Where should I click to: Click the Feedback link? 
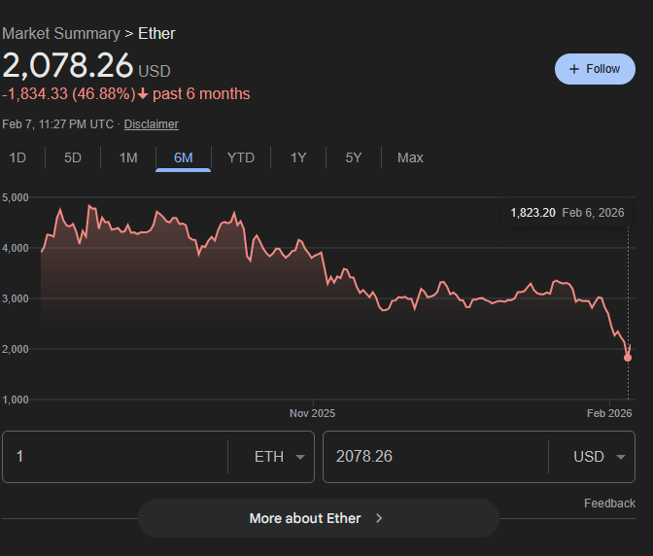pos(609,503)
